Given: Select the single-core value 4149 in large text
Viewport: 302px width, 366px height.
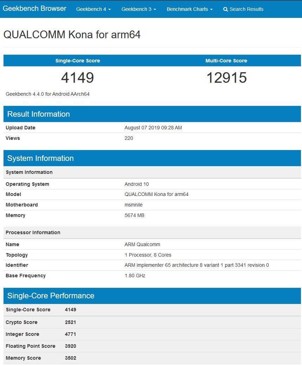Looking at the screenshot, I should pyautogui.click(x=78, y=77).
